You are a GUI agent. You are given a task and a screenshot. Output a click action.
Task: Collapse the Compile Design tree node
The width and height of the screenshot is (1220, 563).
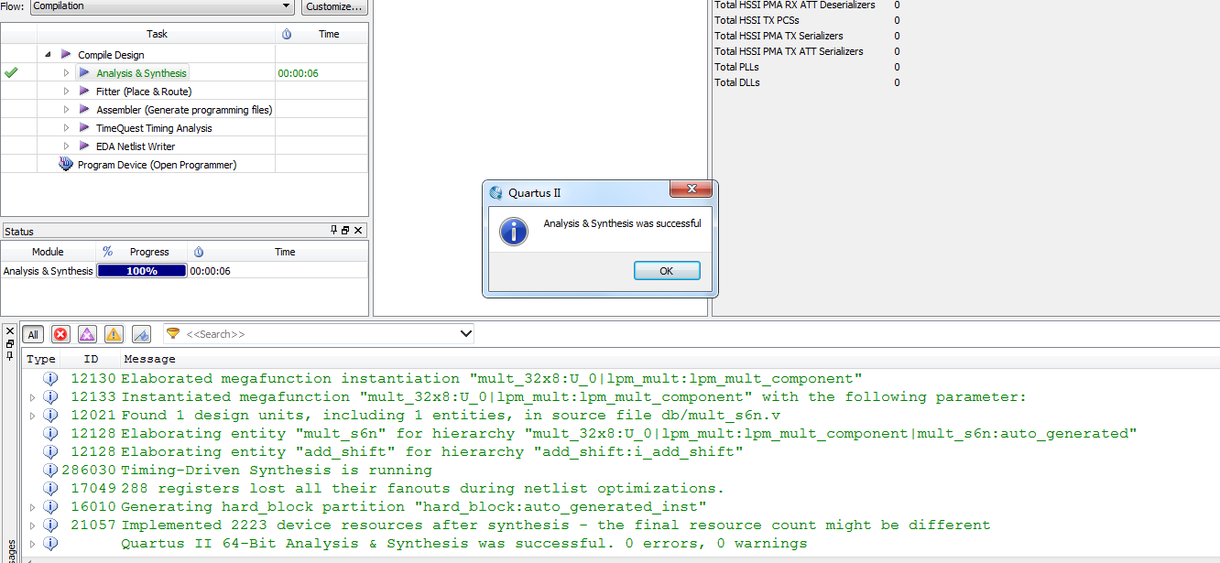pos(48,55)
